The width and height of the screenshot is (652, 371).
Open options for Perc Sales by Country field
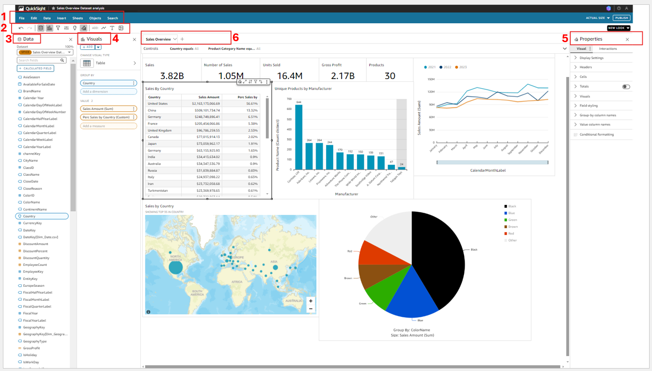point(134,117)
